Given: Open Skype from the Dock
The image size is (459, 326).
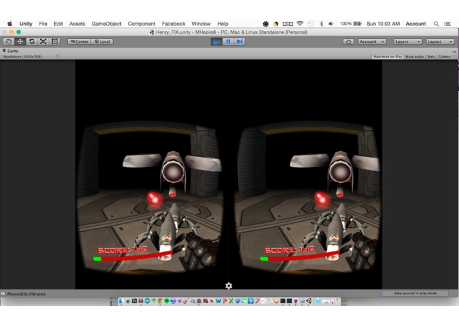Looking at the screenshot, I should pyautogui.click(x=250, y=301).
